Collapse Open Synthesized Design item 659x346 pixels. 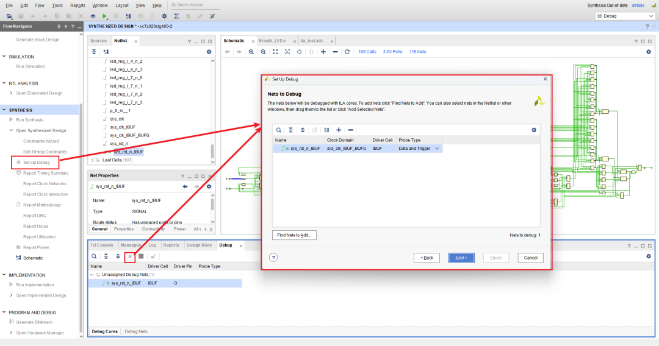[x=12, y=130]
